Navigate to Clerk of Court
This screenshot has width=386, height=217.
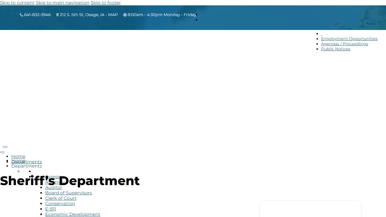(61, 198)
